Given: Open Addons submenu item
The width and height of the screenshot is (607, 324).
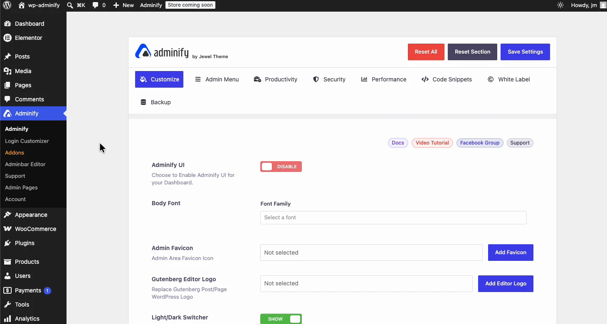Looking at the screenshot, I should click(x=15, y=153).
